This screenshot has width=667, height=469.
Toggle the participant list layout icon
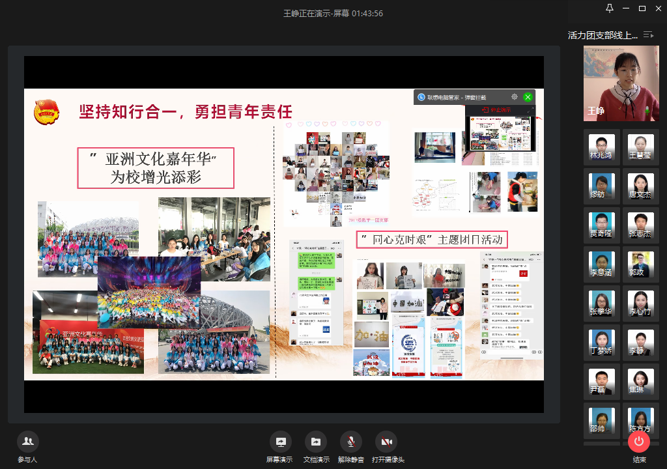[x=647, y=35]
